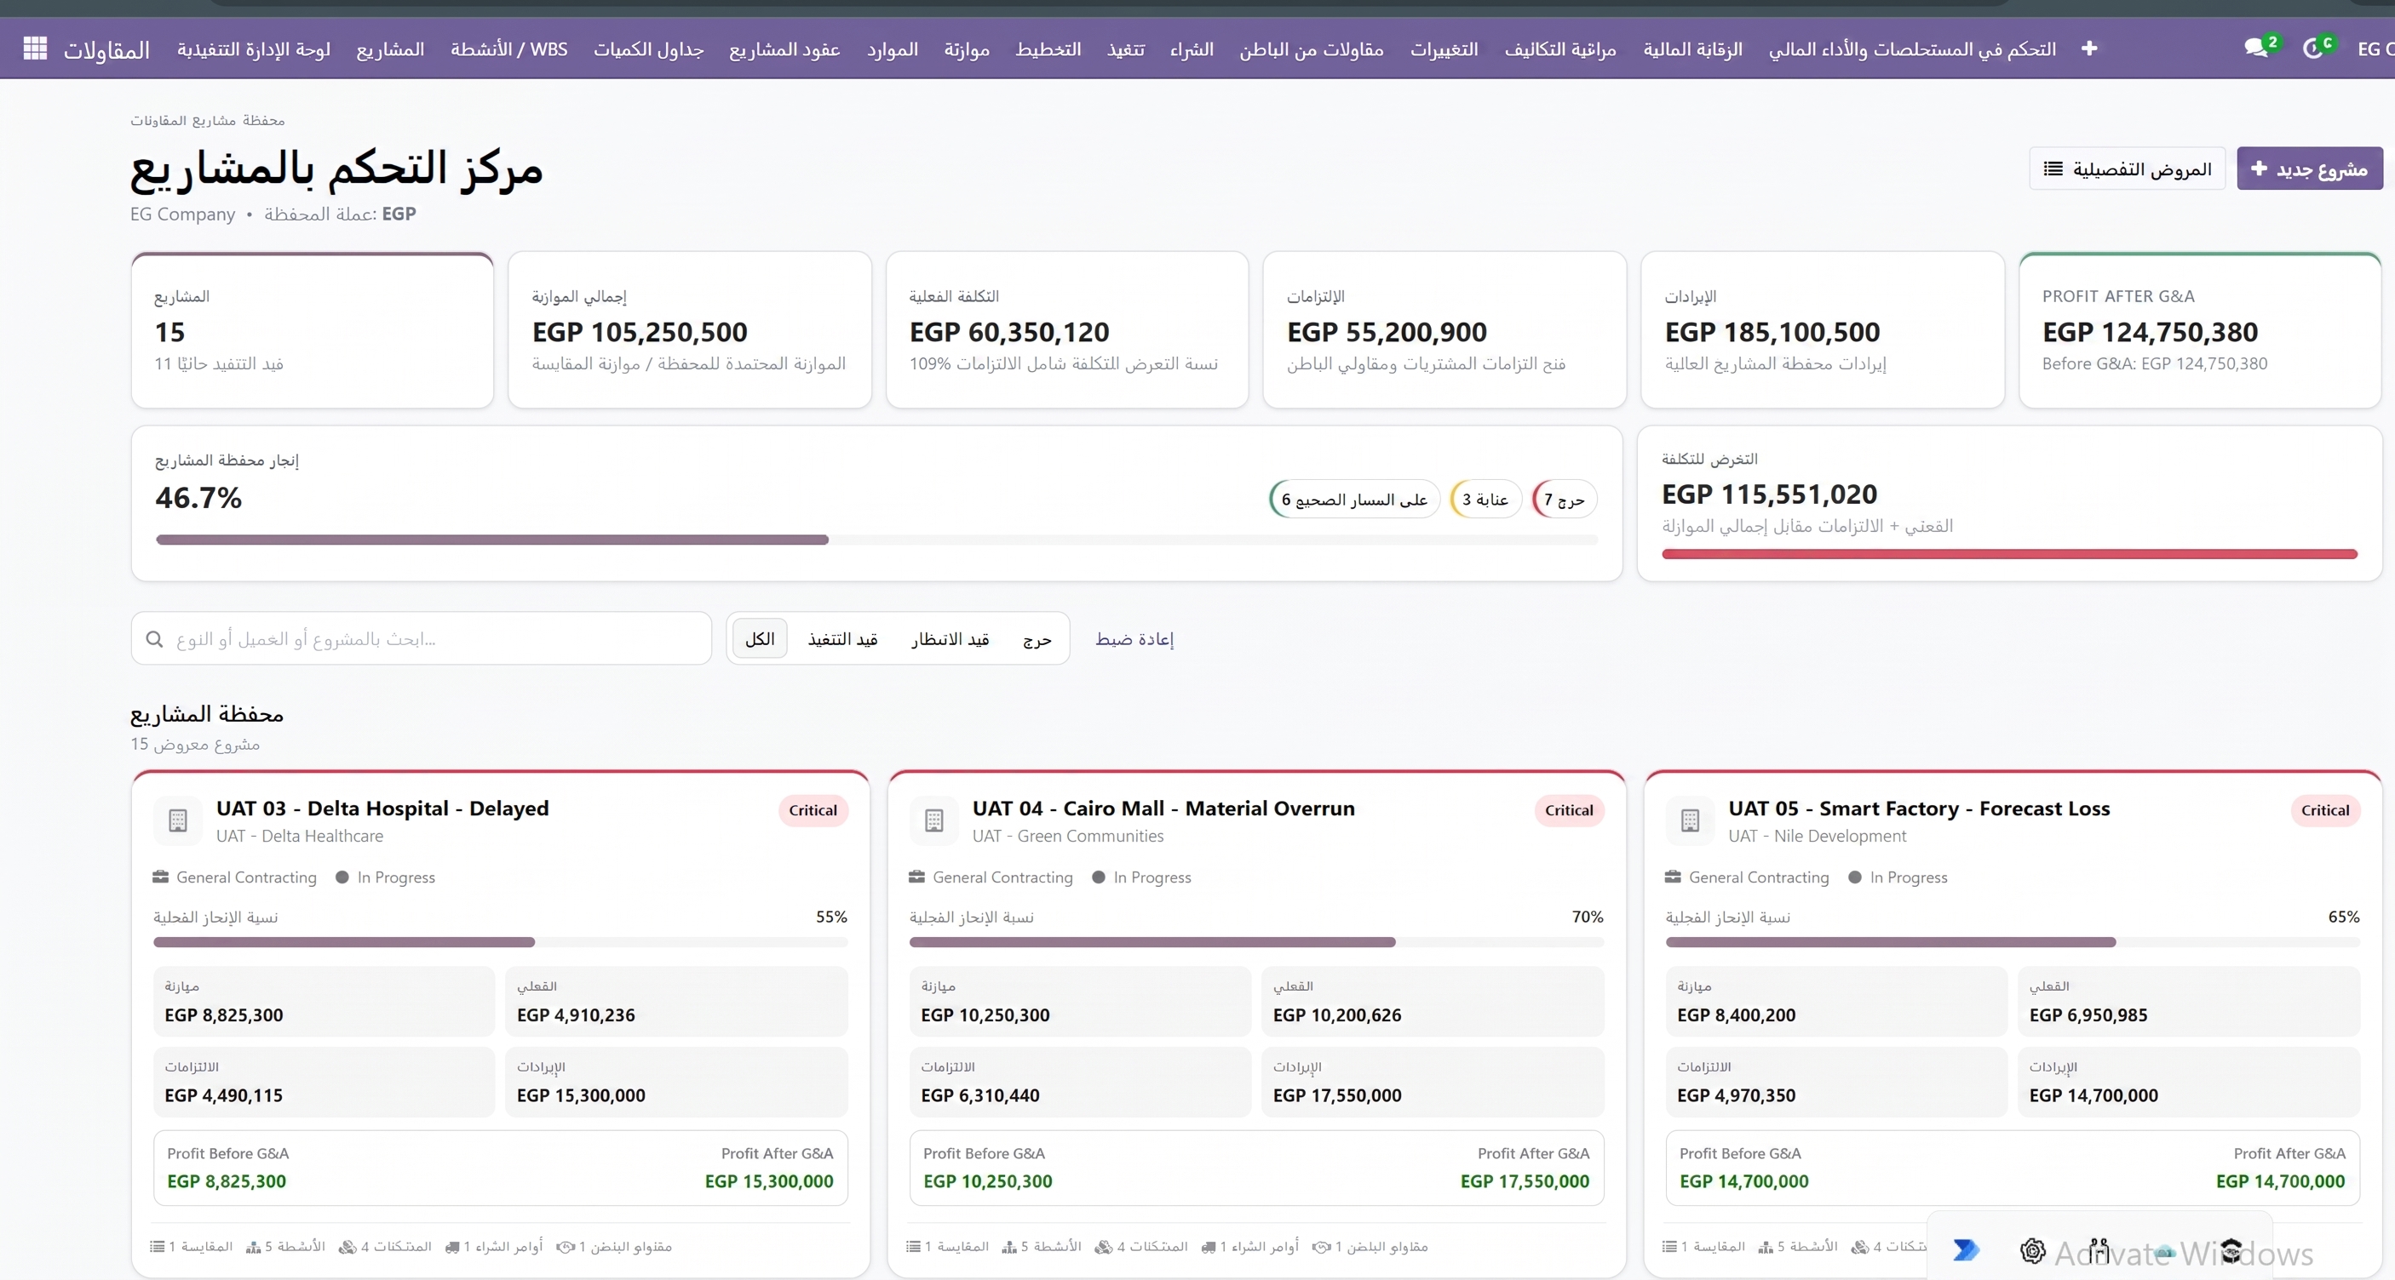Click the building icon on UAT 04 Cairo Mall card
Screen dimensions: 2395x1280
pos(934,820)
